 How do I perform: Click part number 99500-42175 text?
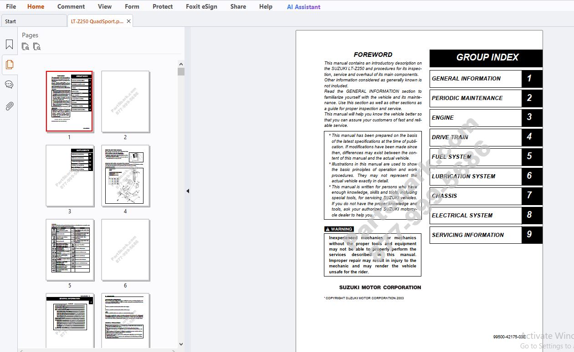pyautogui.click(x=509, y=337)
